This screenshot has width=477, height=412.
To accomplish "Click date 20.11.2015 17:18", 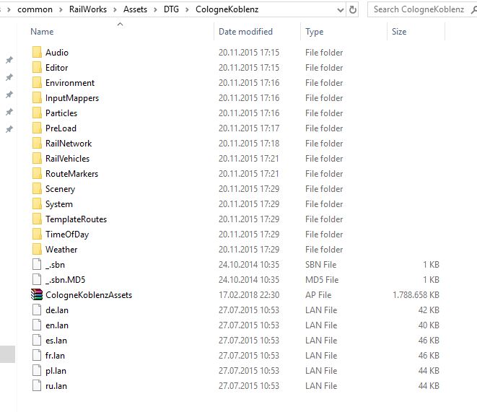I will point(249,143).
